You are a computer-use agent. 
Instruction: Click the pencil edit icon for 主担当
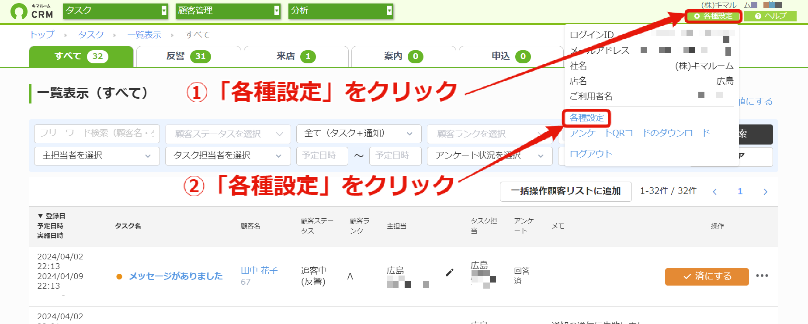[449, 273]
